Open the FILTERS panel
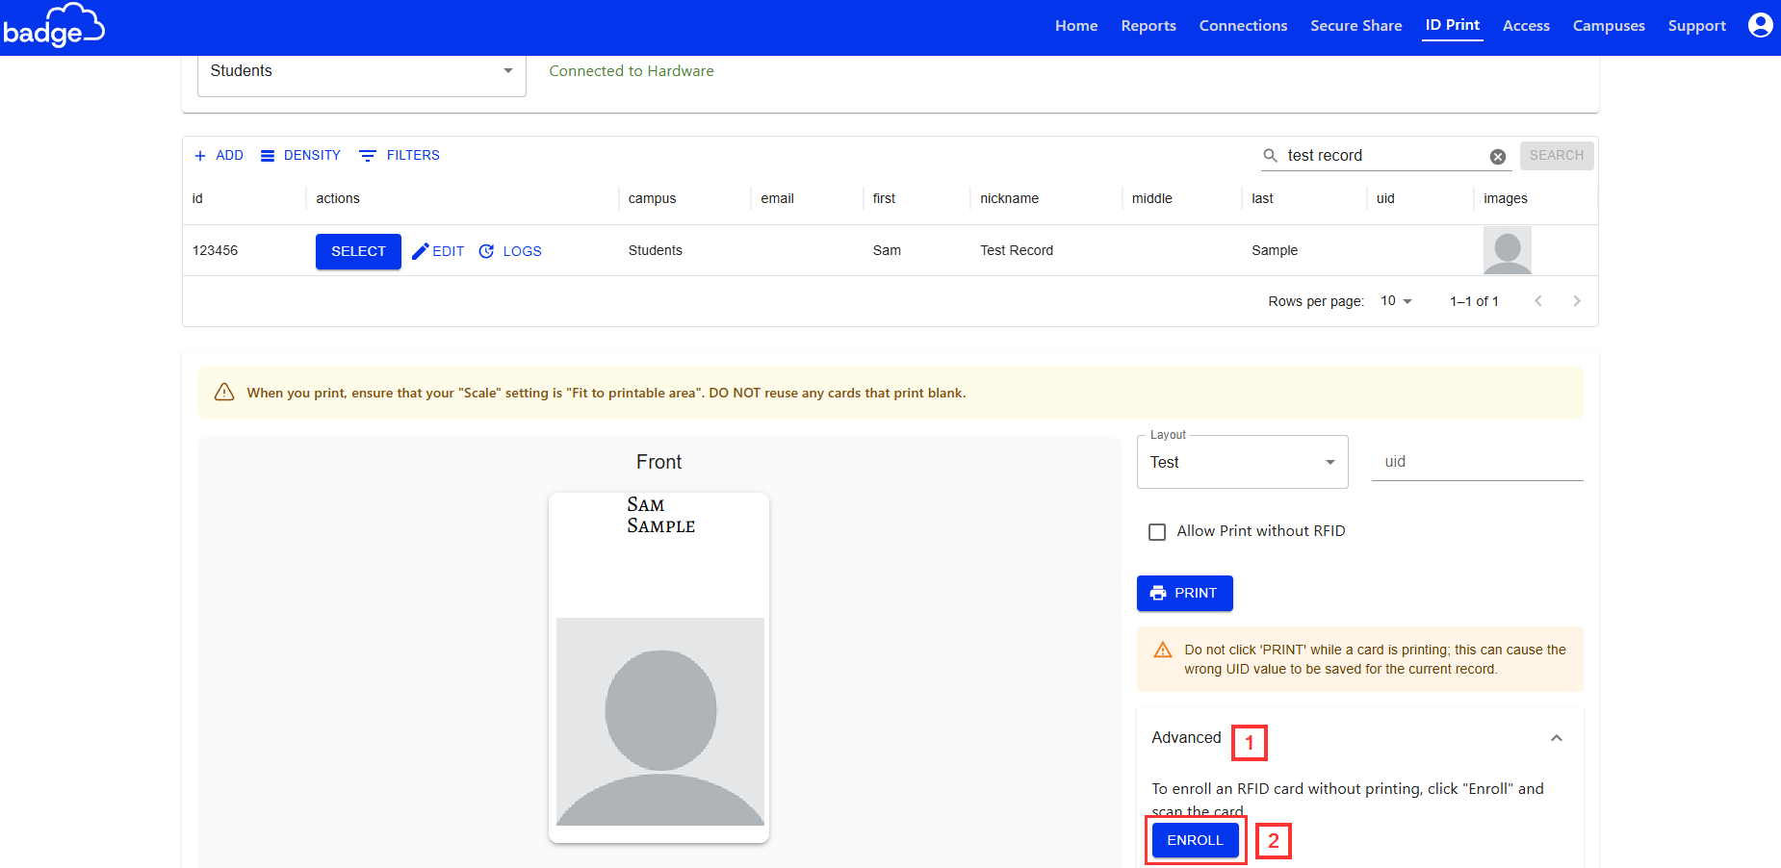 400,156
